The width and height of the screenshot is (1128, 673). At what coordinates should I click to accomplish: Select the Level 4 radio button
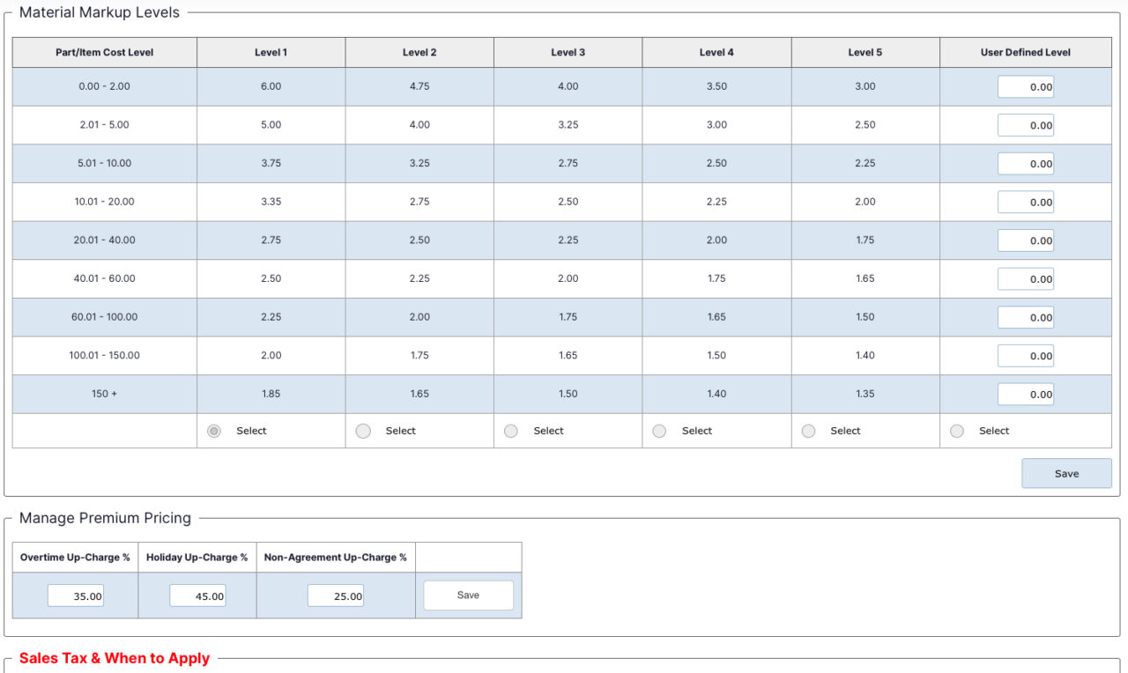click(659, 431)
